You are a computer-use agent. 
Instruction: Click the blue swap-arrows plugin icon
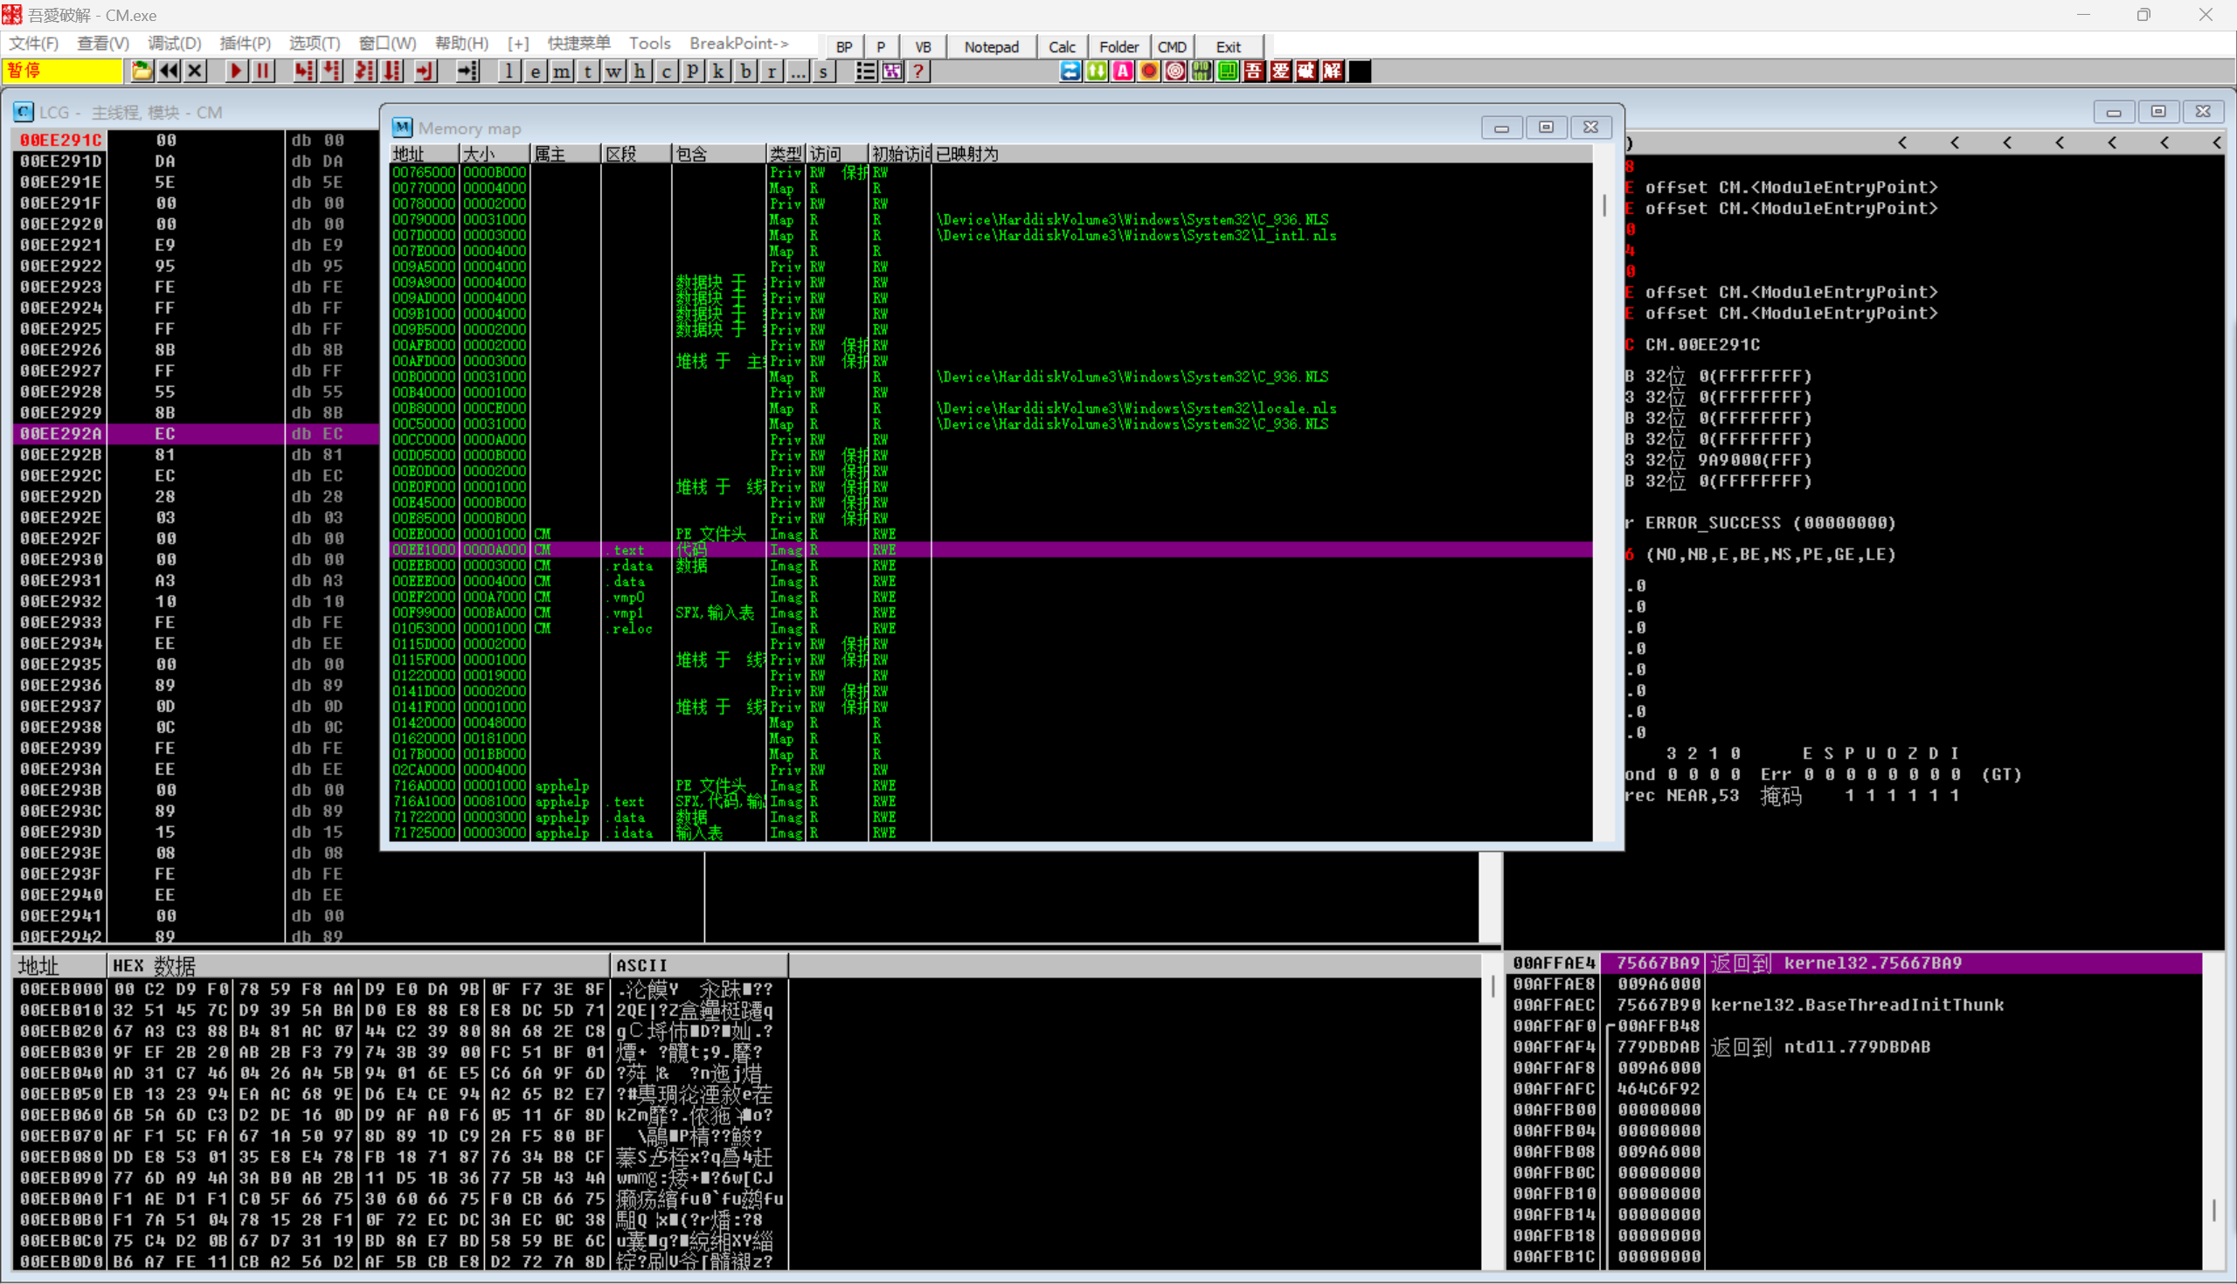[x=1070, y=72]
